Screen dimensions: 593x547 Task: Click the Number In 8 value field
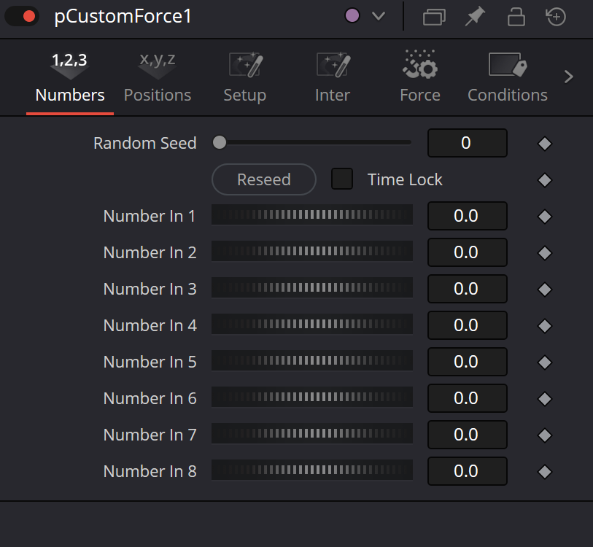coord(467,471)
